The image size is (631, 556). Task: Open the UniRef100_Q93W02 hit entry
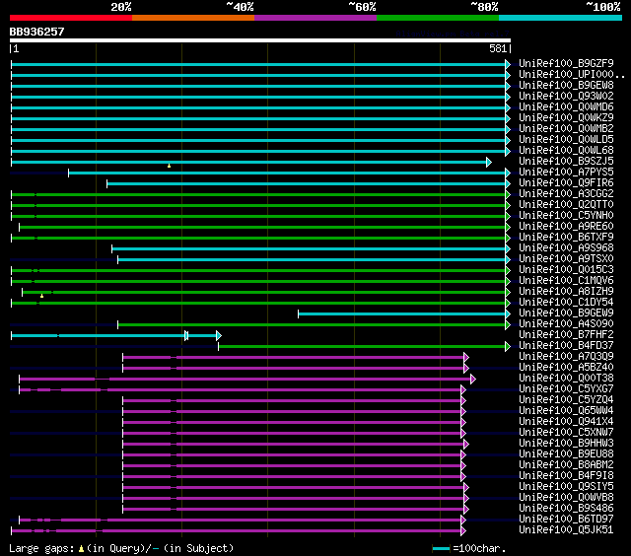tap(566, 97)
